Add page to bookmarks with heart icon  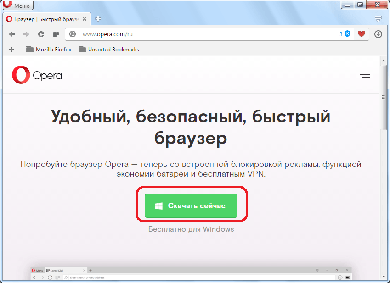[x=362, y=34]
